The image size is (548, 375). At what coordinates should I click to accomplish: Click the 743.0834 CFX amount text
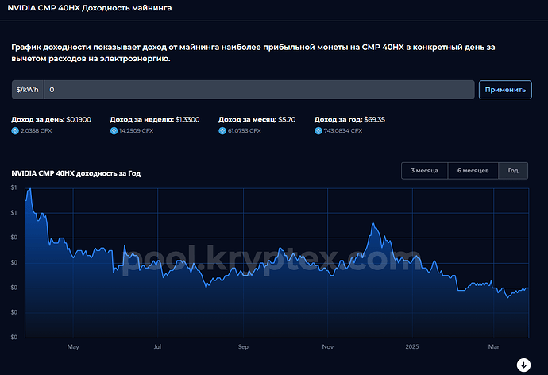[343, 131]
